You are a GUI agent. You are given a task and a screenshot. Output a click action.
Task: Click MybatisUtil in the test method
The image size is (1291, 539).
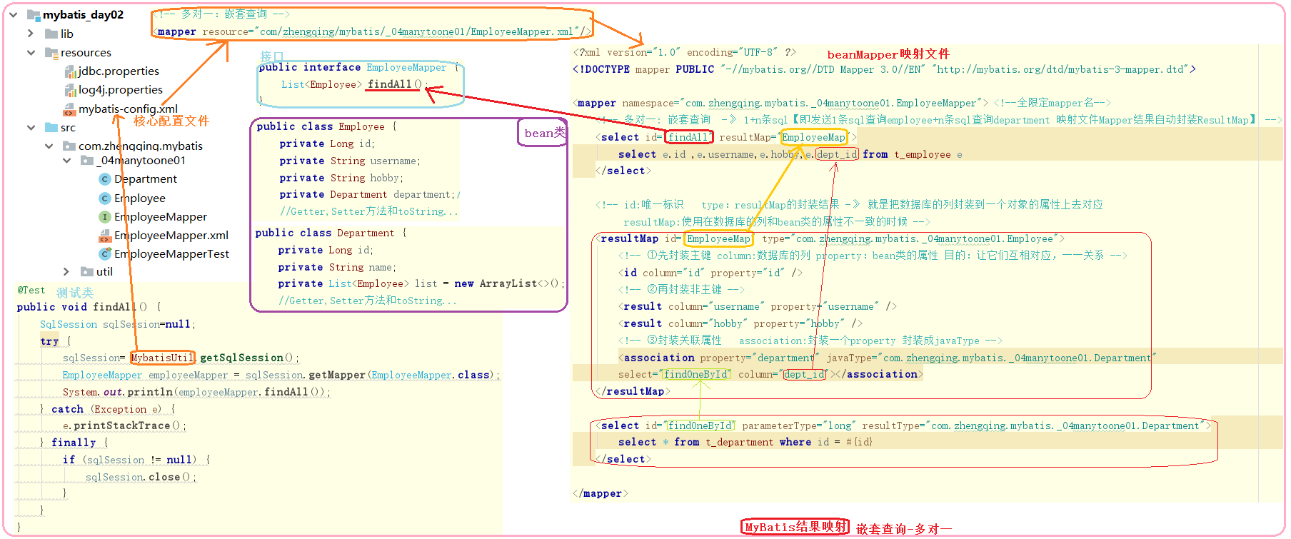click(163, 358)
